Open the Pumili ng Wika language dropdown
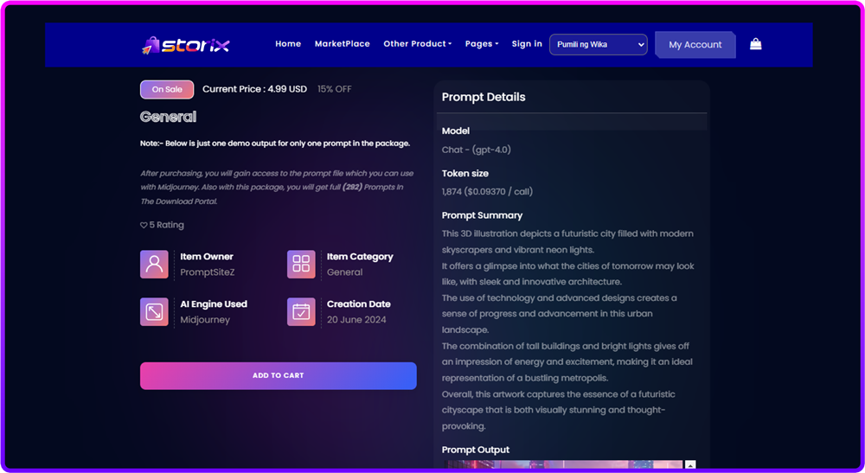 coord(598,45)
